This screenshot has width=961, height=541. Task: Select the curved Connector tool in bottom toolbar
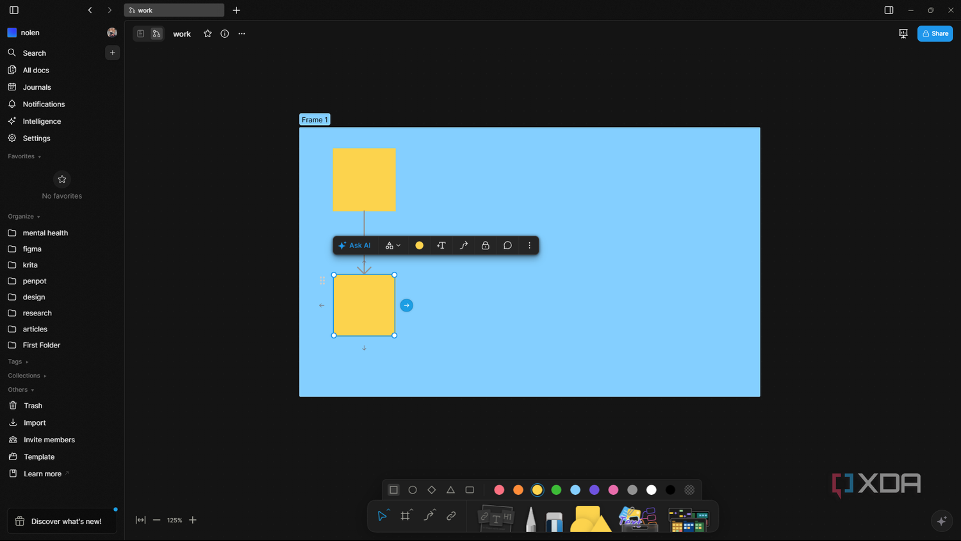(x=429, y=515)
